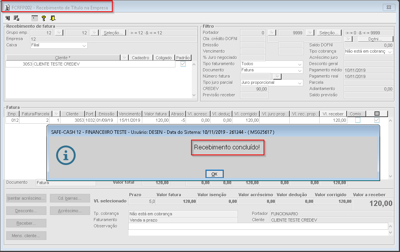Click the Vencimento column header
Screen dimensions: 400x252
click(x=129, y=114)
